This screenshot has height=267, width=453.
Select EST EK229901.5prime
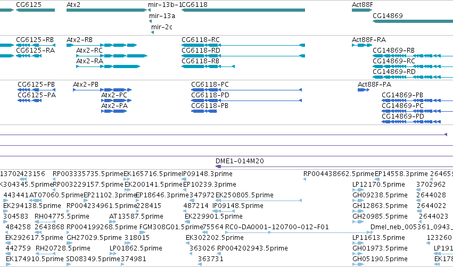(213, 216)
